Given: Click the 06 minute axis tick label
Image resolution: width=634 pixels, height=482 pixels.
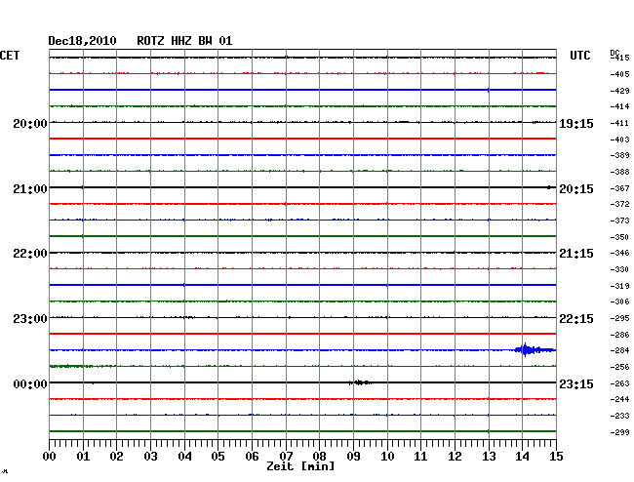Looking at the screenshot, I should point(252,457).
